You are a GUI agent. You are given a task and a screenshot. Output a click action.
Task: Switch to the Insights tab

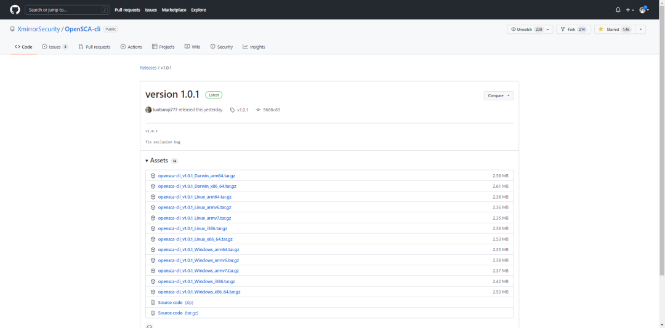(x=254, y=47)
